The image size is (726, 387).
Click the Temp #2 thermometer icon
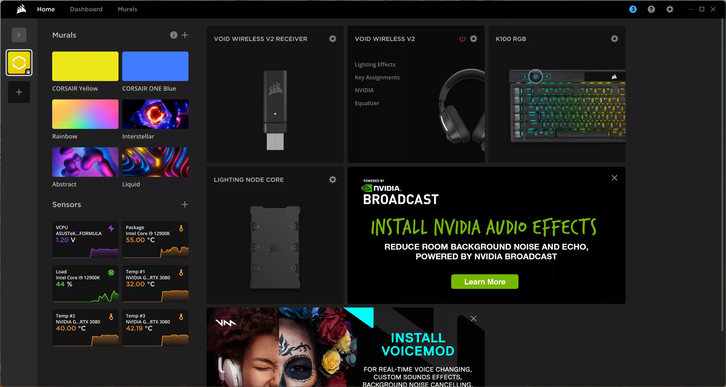click(x=111, y=317)
